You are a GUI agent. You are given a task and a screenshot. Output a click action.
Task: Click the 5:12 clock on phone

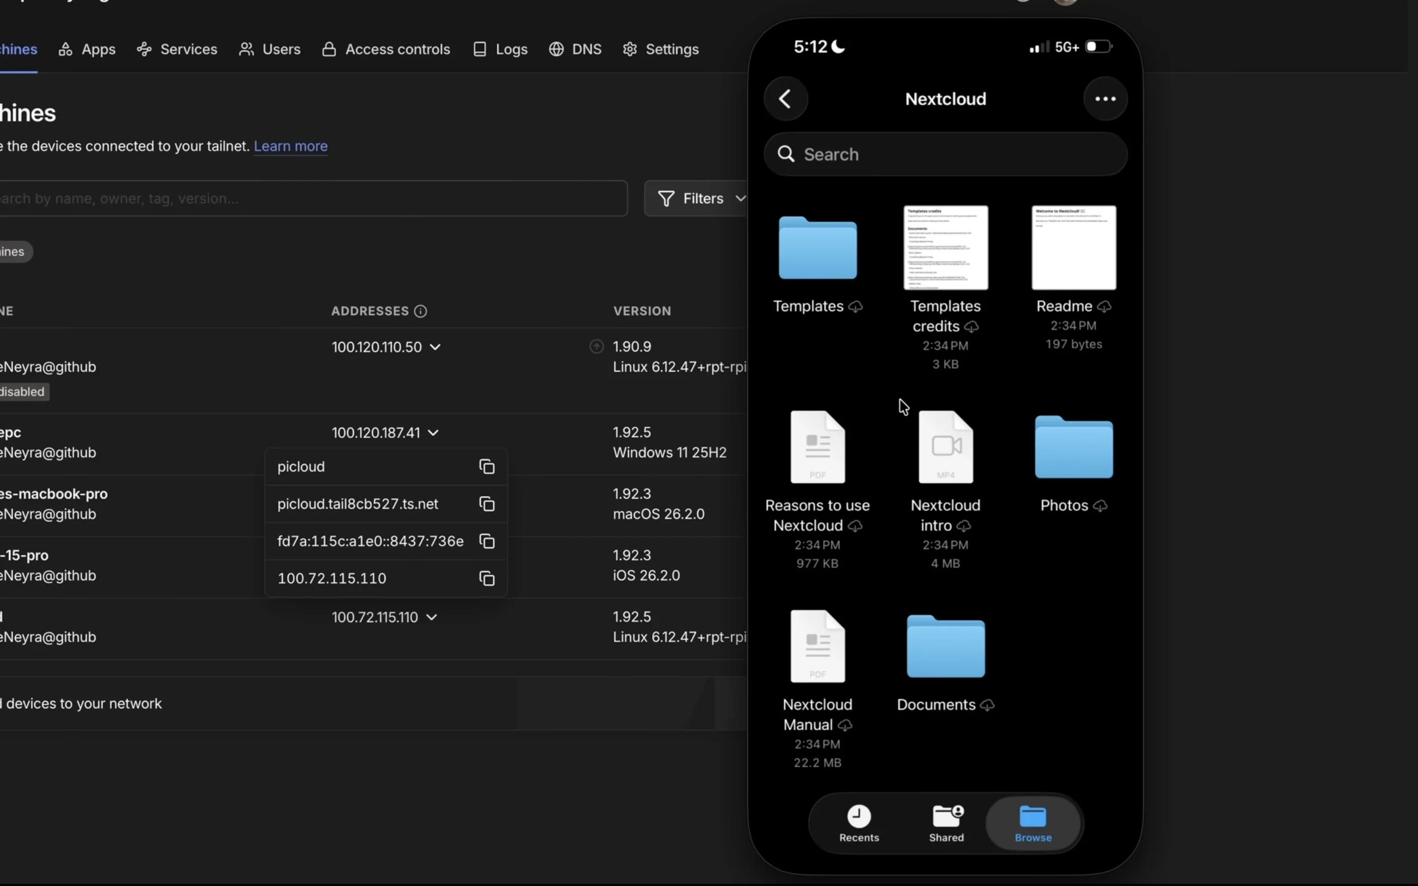click(x=810, y=47)
